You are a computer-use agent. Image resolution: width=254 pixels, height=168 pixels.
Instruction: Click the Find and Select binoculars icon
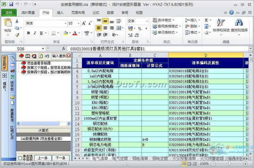pos(239,23)
